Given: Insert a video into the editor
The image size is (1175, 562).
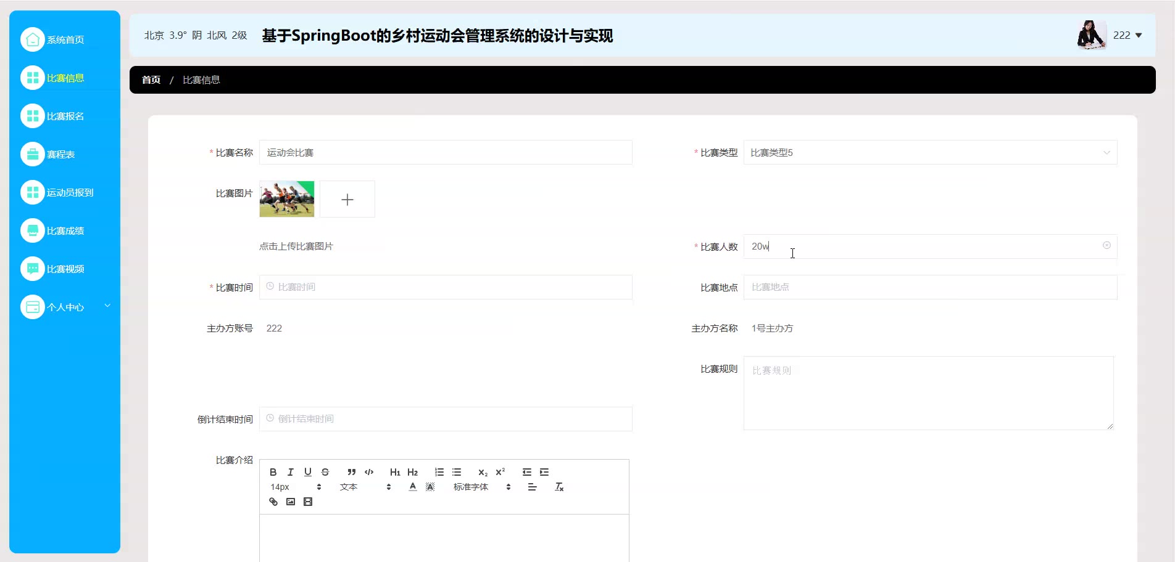Looking at the screenshot, I should point(308,502).
